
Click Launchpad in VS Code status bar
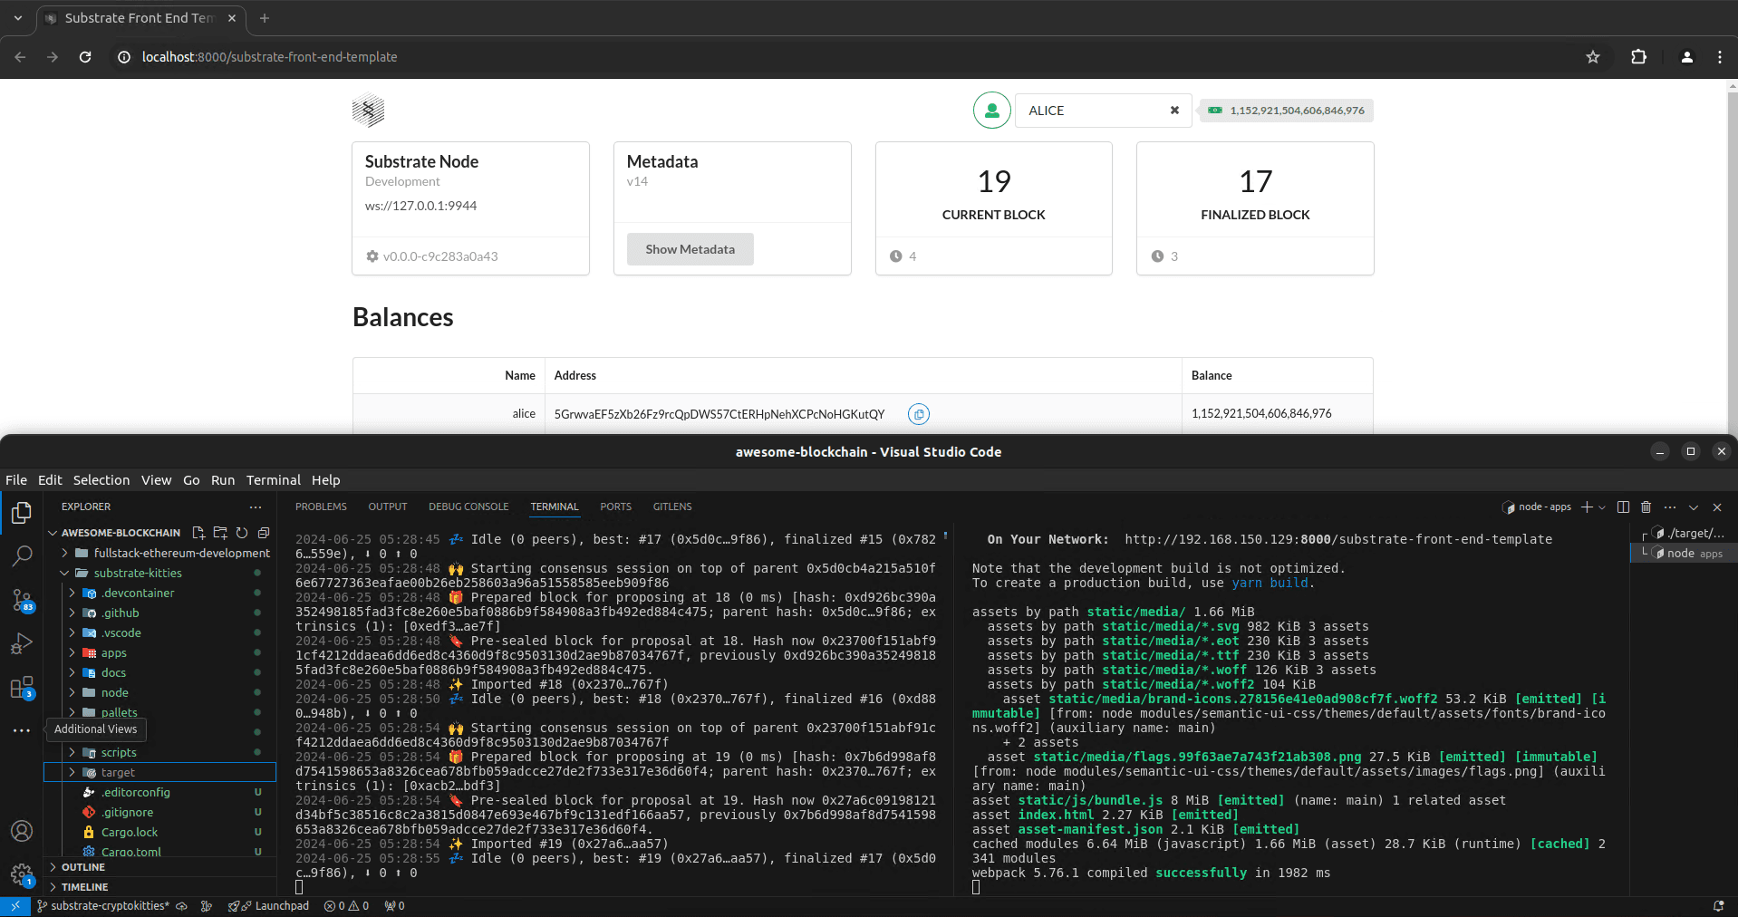(x=269, y=906)
